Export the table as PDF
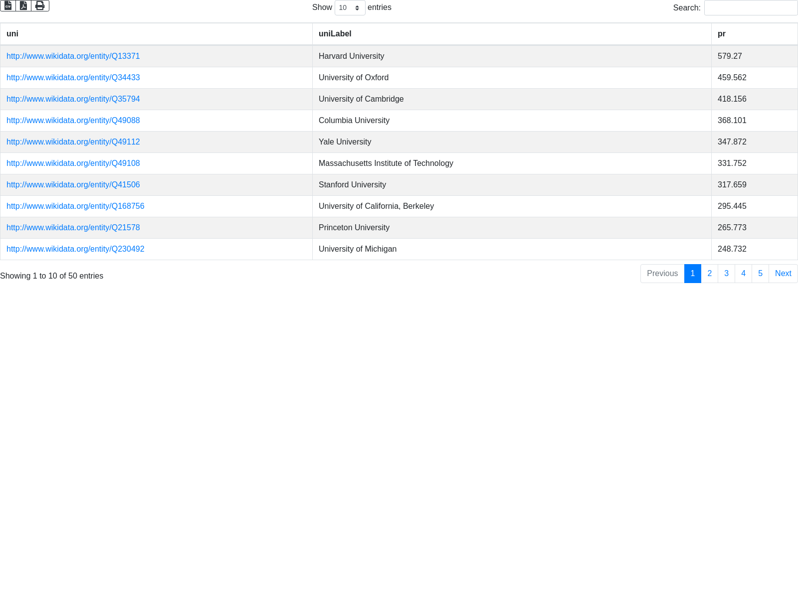Image resolution: width=798 pixels, height=598 pixels. point(23,5)
